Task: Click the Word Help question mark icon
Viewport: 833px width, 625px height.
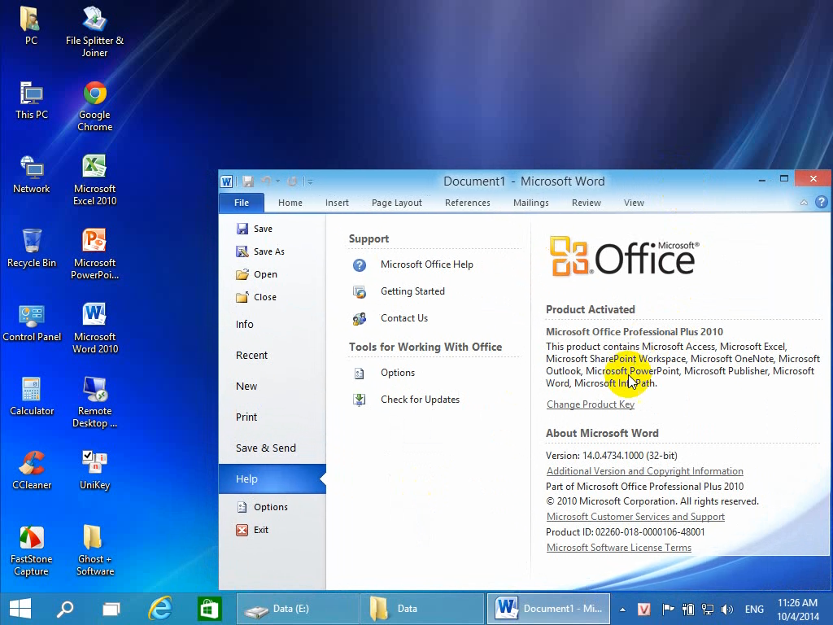Action: (x=821, y=203)
